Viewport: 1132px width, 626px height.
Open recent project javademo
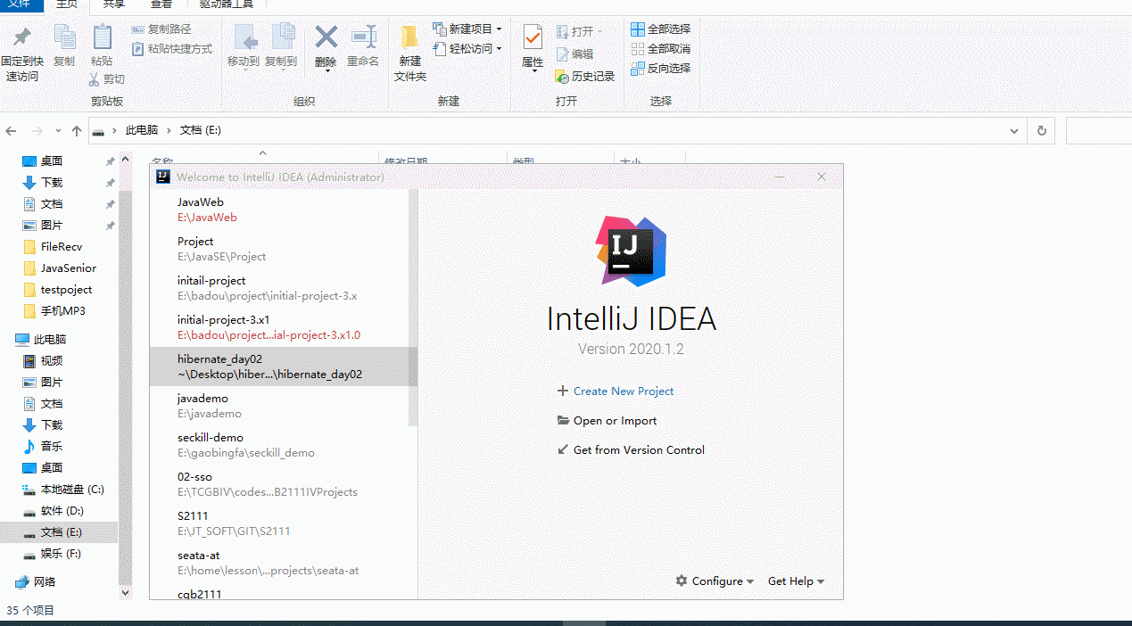[x=279, y=406]
